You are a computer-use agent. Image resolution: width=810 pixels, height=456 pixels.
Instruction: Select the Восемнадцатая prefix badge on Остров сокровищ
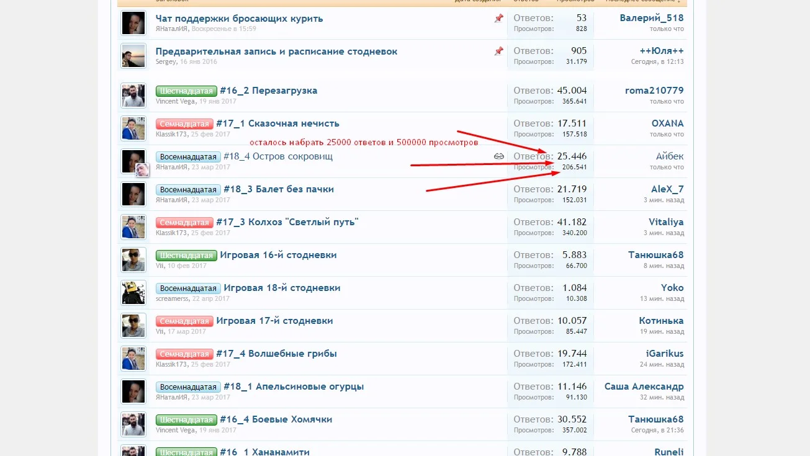(187, 156)
